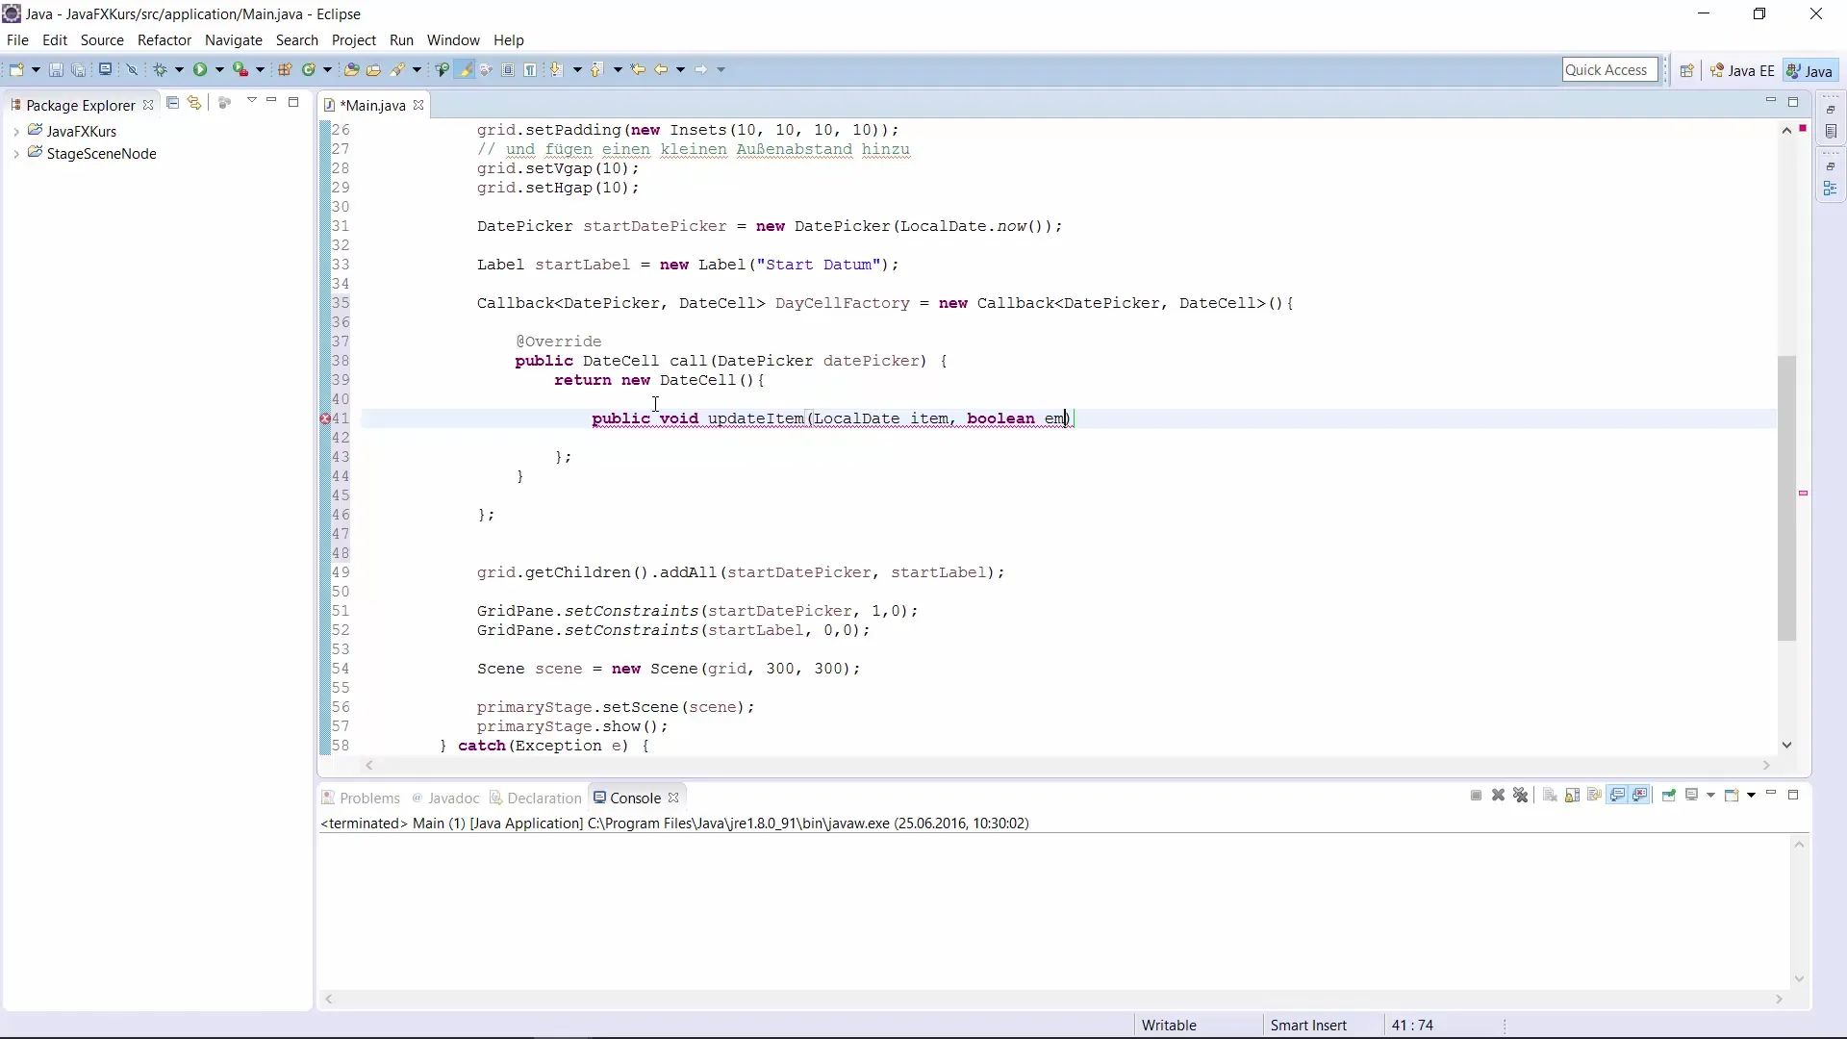Maximize the Console view

click(x=1793, y=796)
